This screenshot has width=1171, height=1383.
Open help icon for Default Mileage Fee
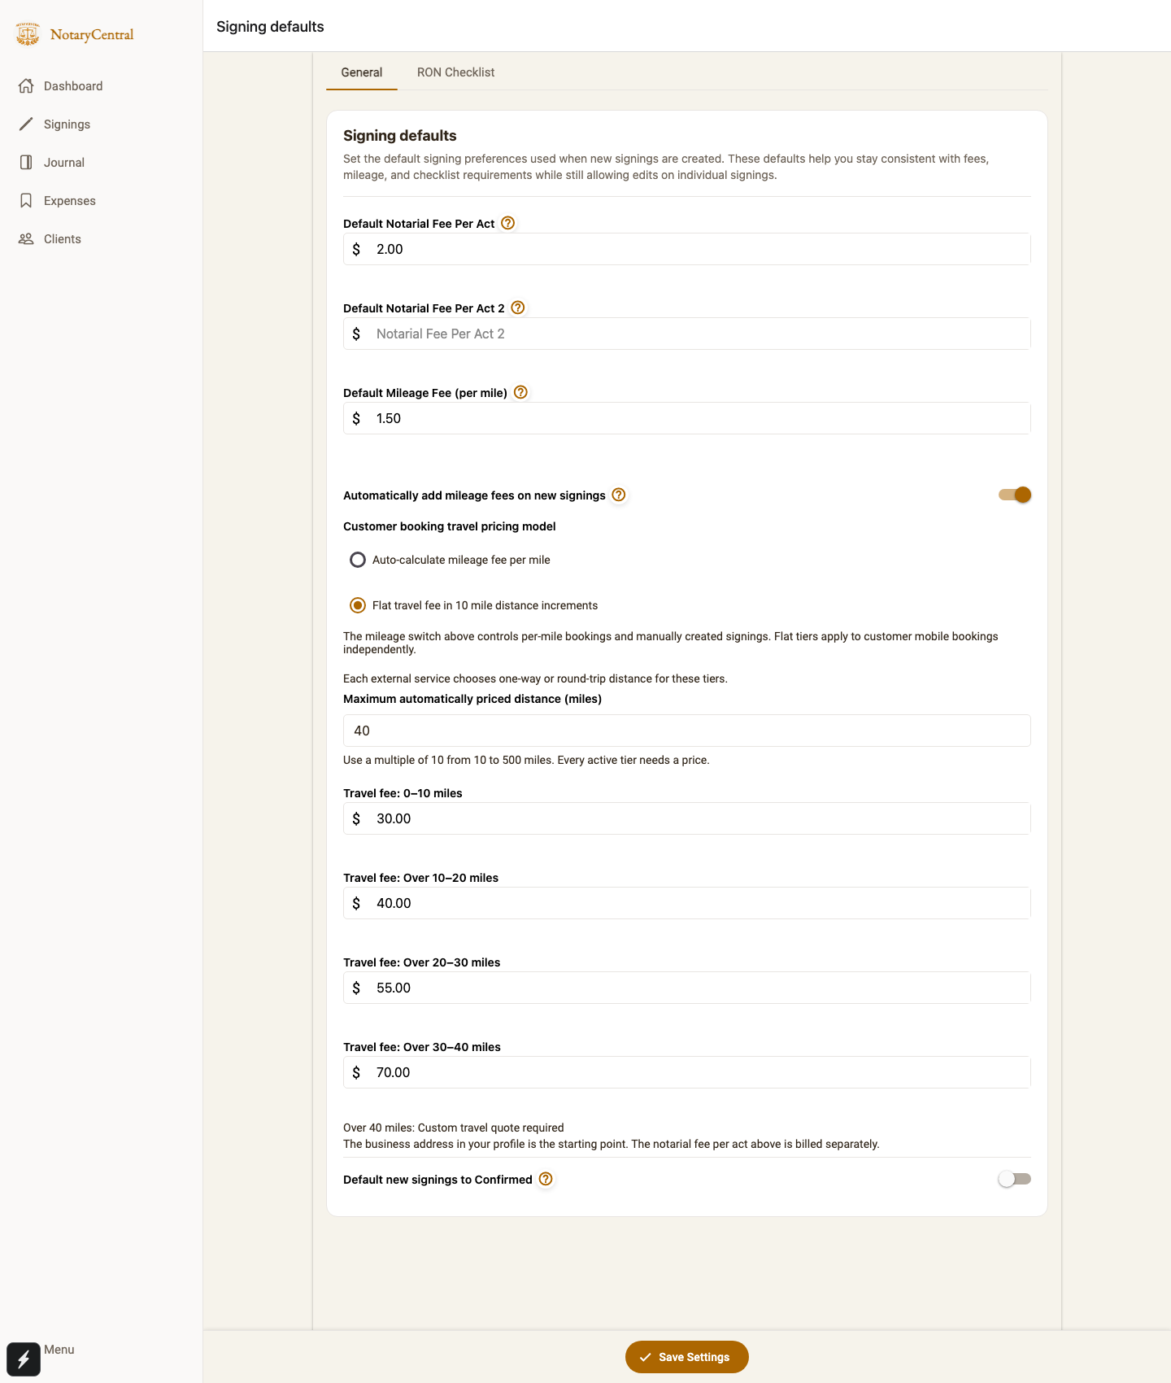click(521, 392)
